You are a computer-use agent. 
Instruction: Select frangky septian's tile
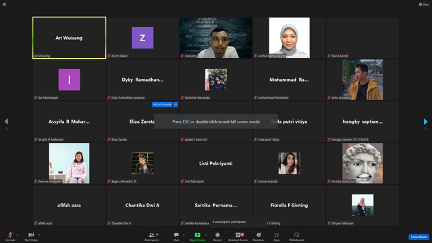(x=362, y=122)
